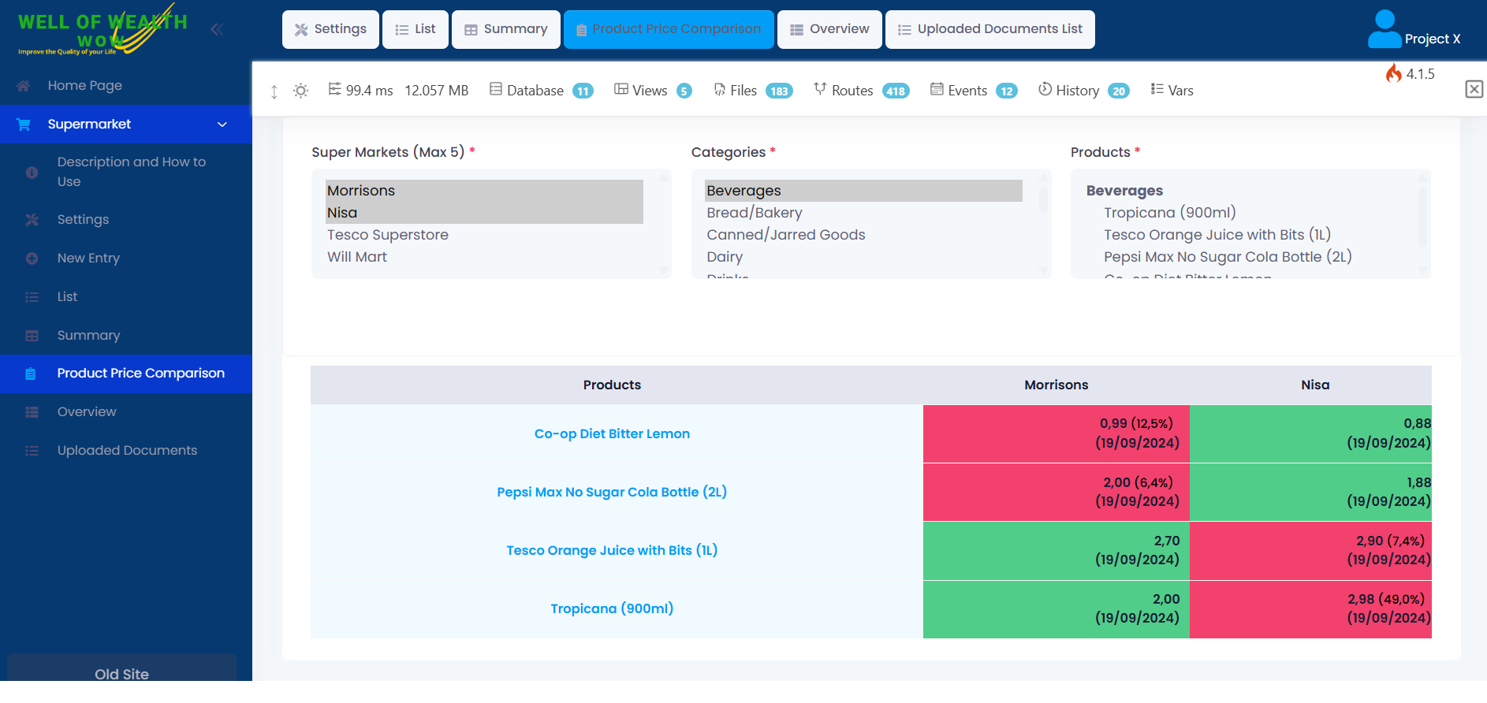Collapse the sidebar with double-chevron icon
This screenshot has height=703, width=1487.
pos(217,29)
